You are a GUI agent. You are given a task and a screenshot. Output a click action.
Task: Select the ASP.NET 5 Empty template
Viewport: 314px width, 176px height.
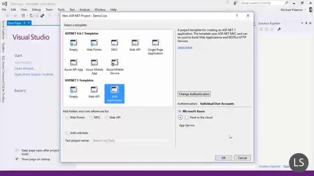[74, 92]
